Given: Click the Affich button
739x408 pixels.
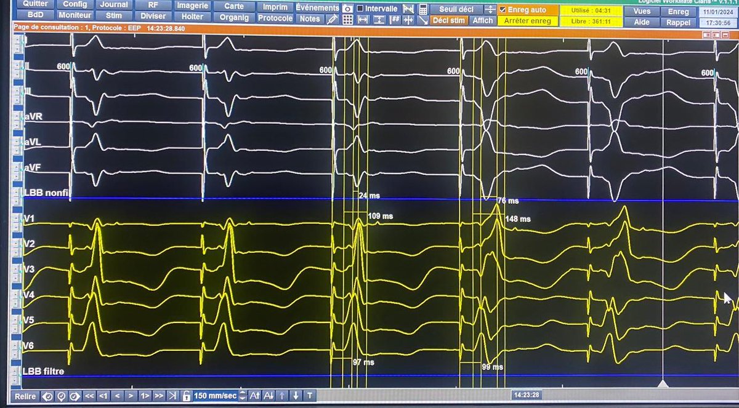Looking at the screenshot, I should pos(483,20).
